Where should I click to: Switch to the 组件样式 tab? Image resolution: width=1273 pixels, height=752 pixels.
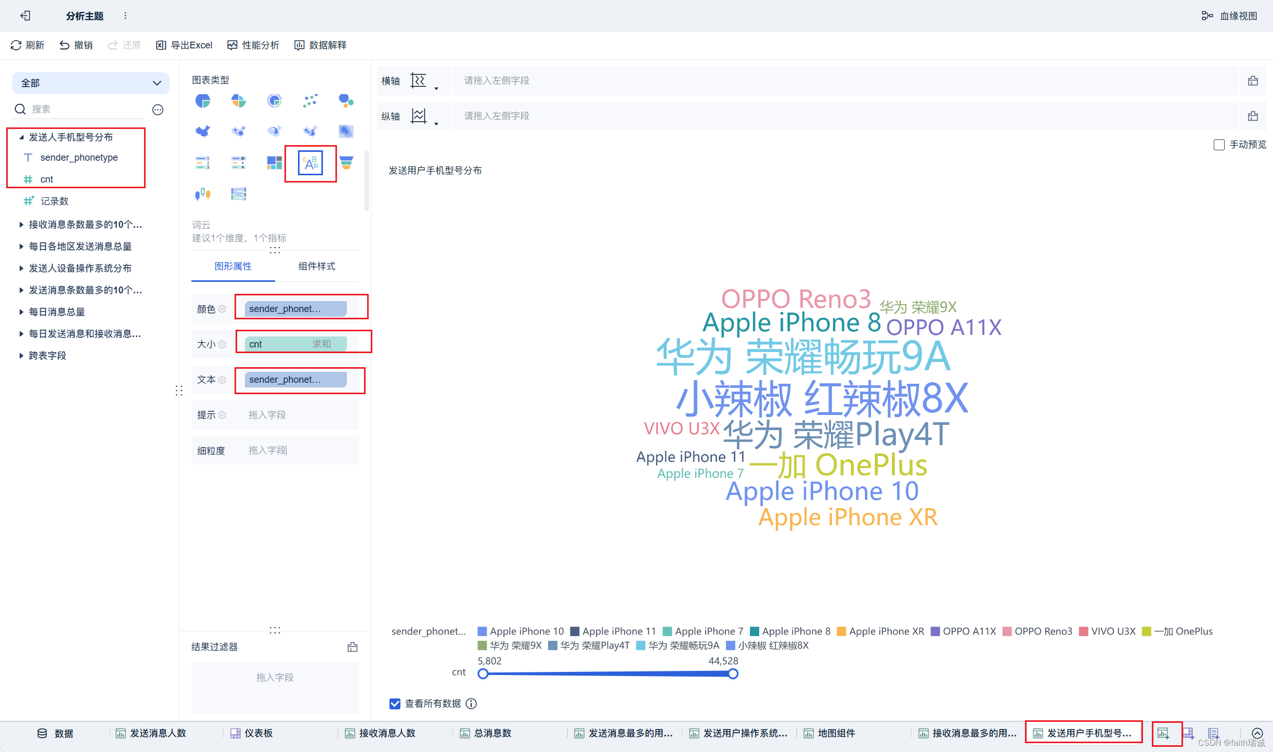tap(317, 266)
